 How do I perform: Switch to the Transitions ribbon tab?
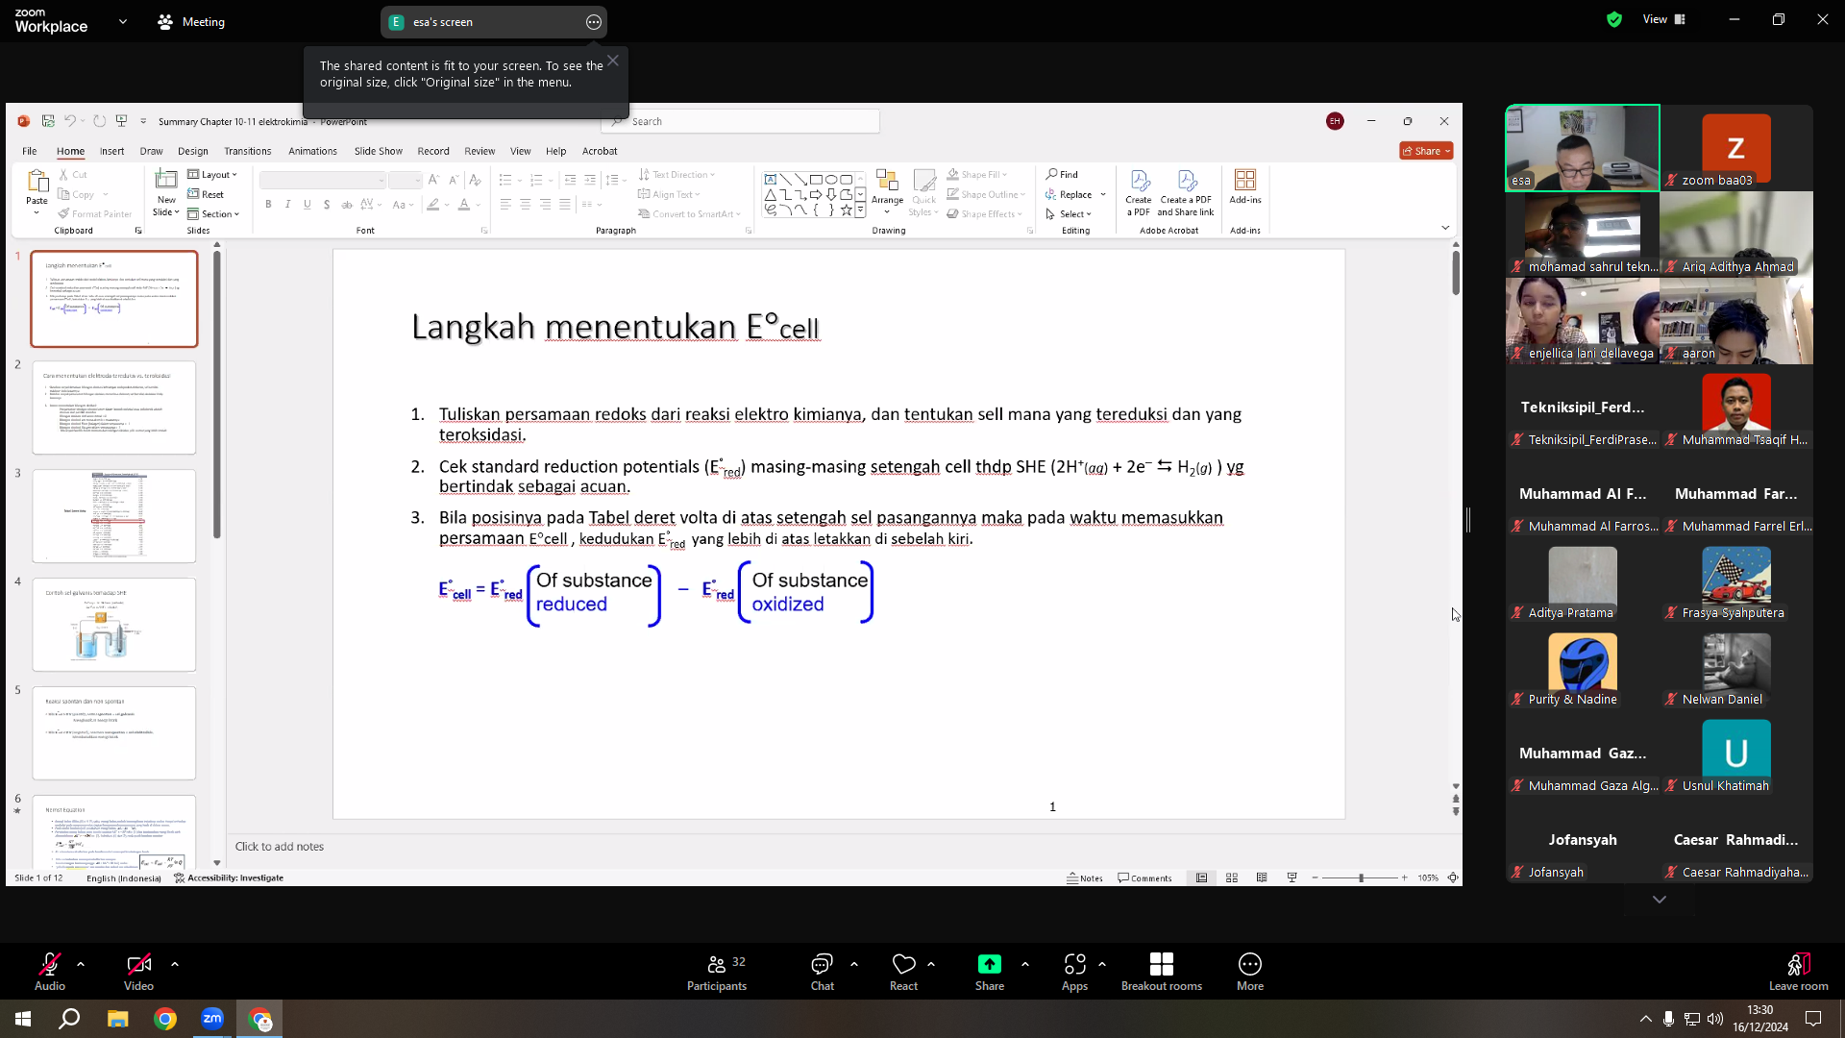point(248,151)
